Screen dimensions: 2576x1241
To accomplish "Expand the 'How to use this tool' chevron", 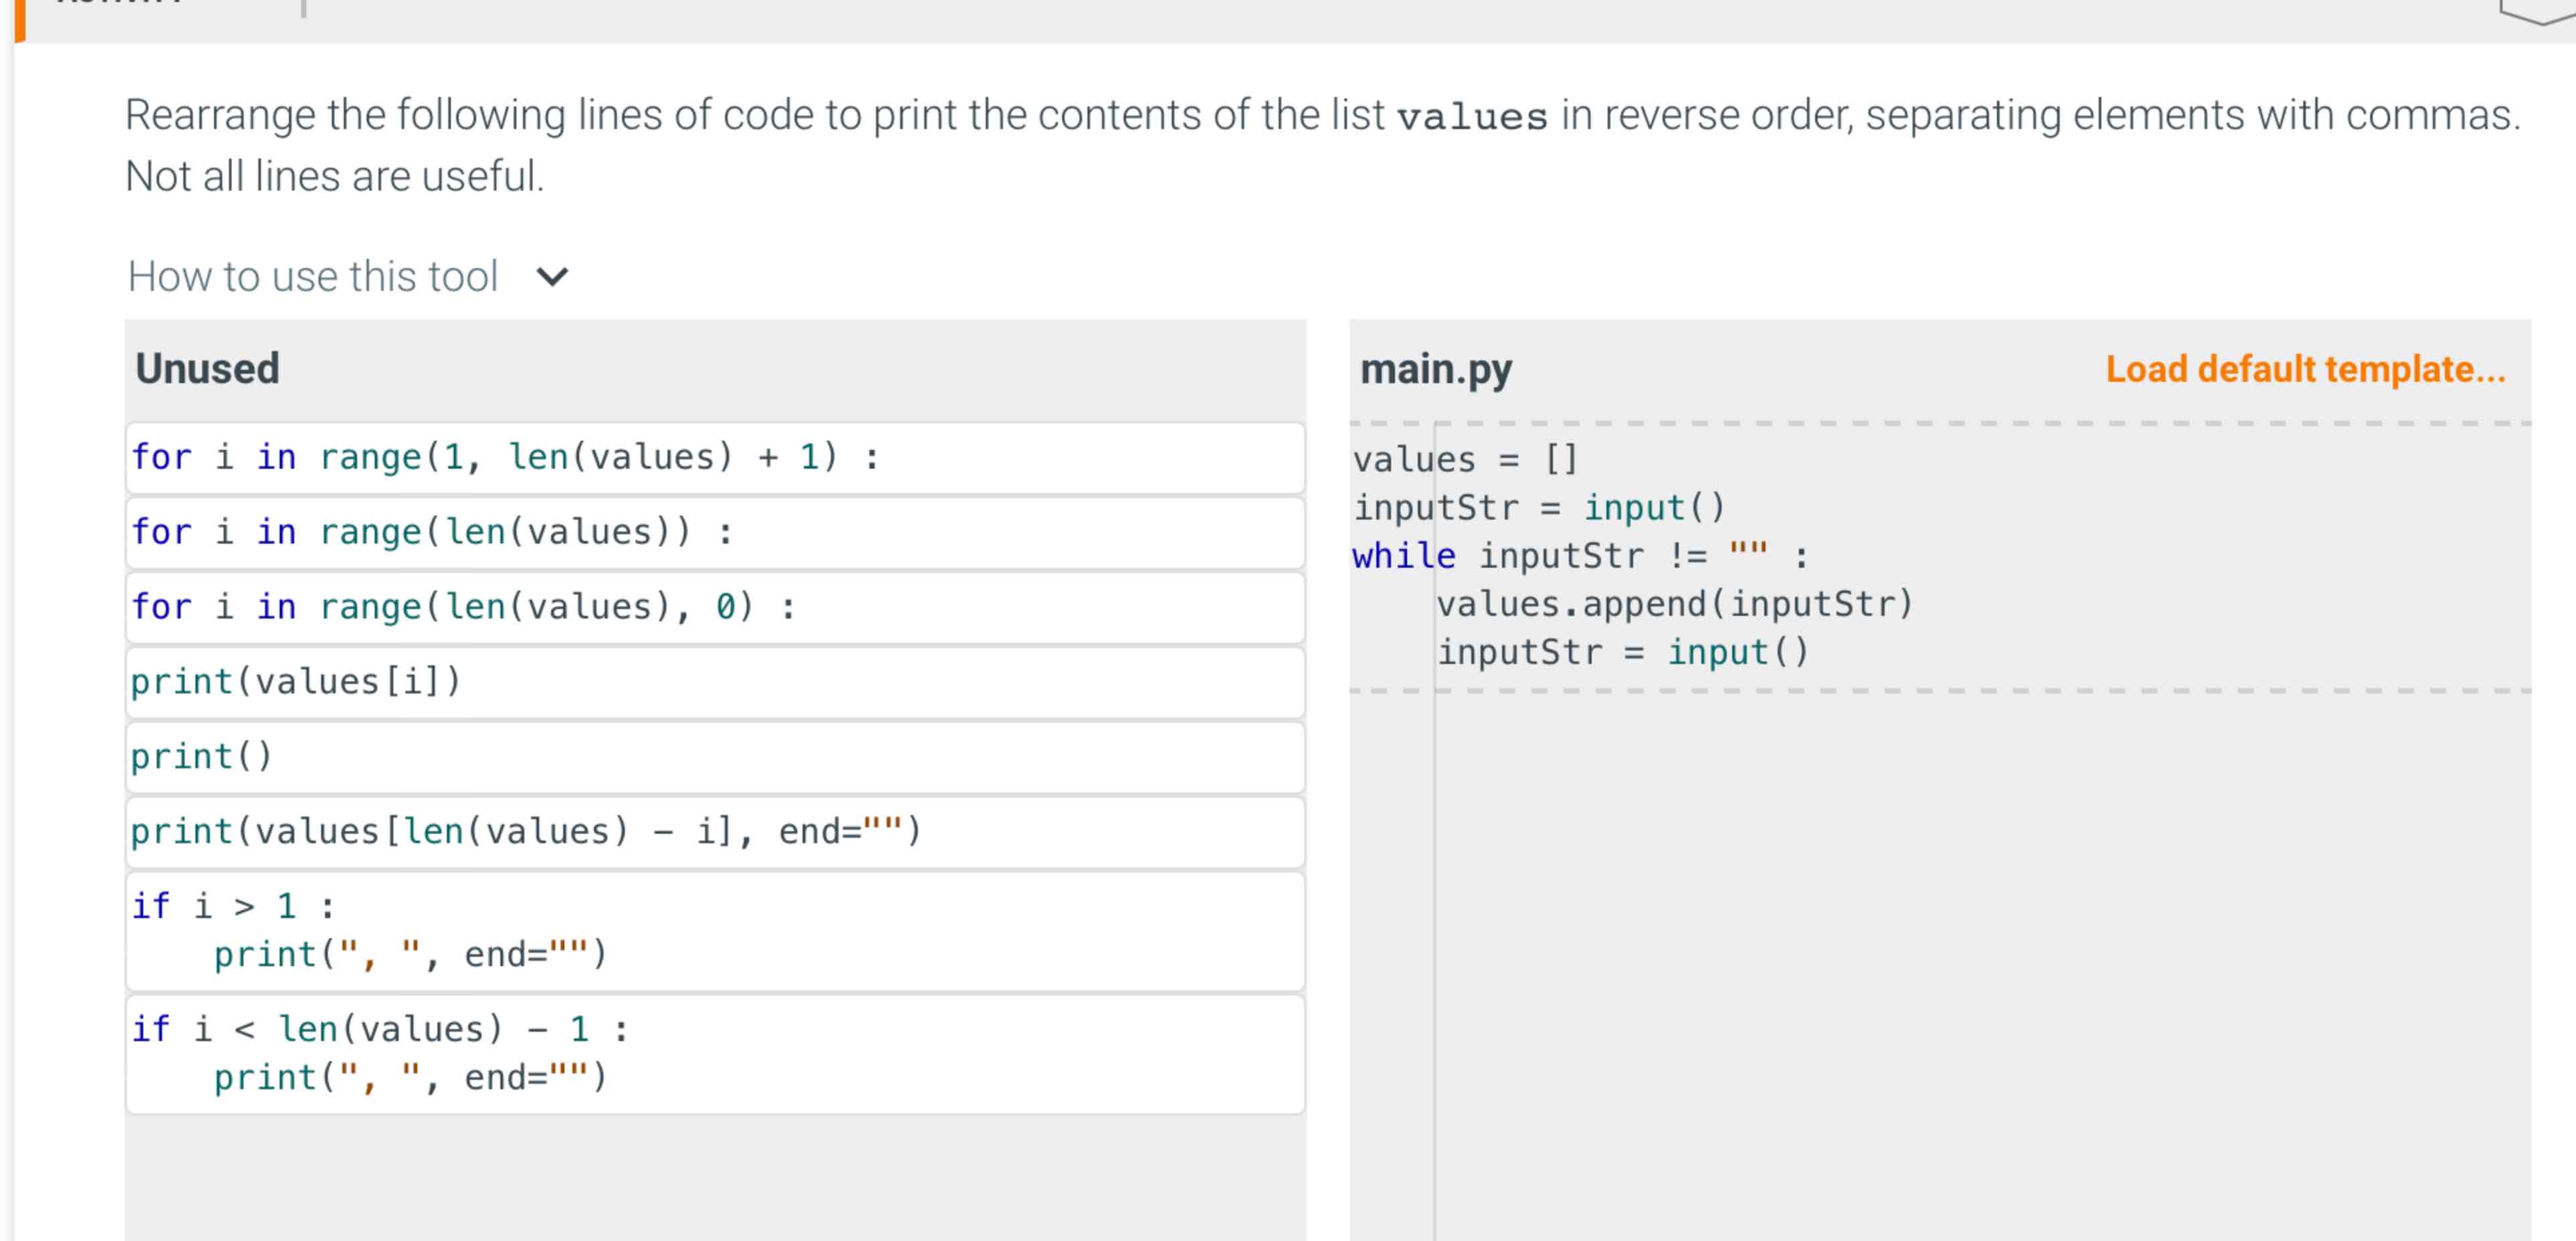I will pyautogui.click(x=552, y=276).
